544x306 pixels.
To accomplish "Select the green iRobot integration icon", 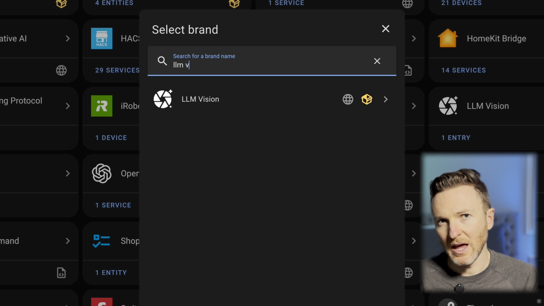I will [102, 106].
